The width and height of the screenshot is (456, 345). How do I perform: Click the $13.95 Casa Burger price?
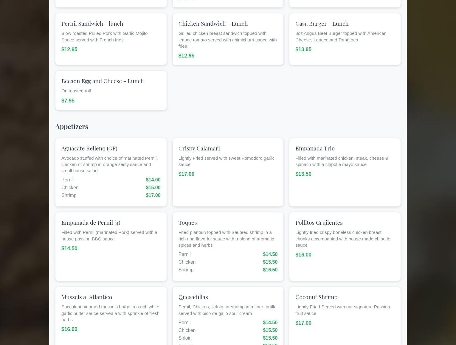[303, 49]
